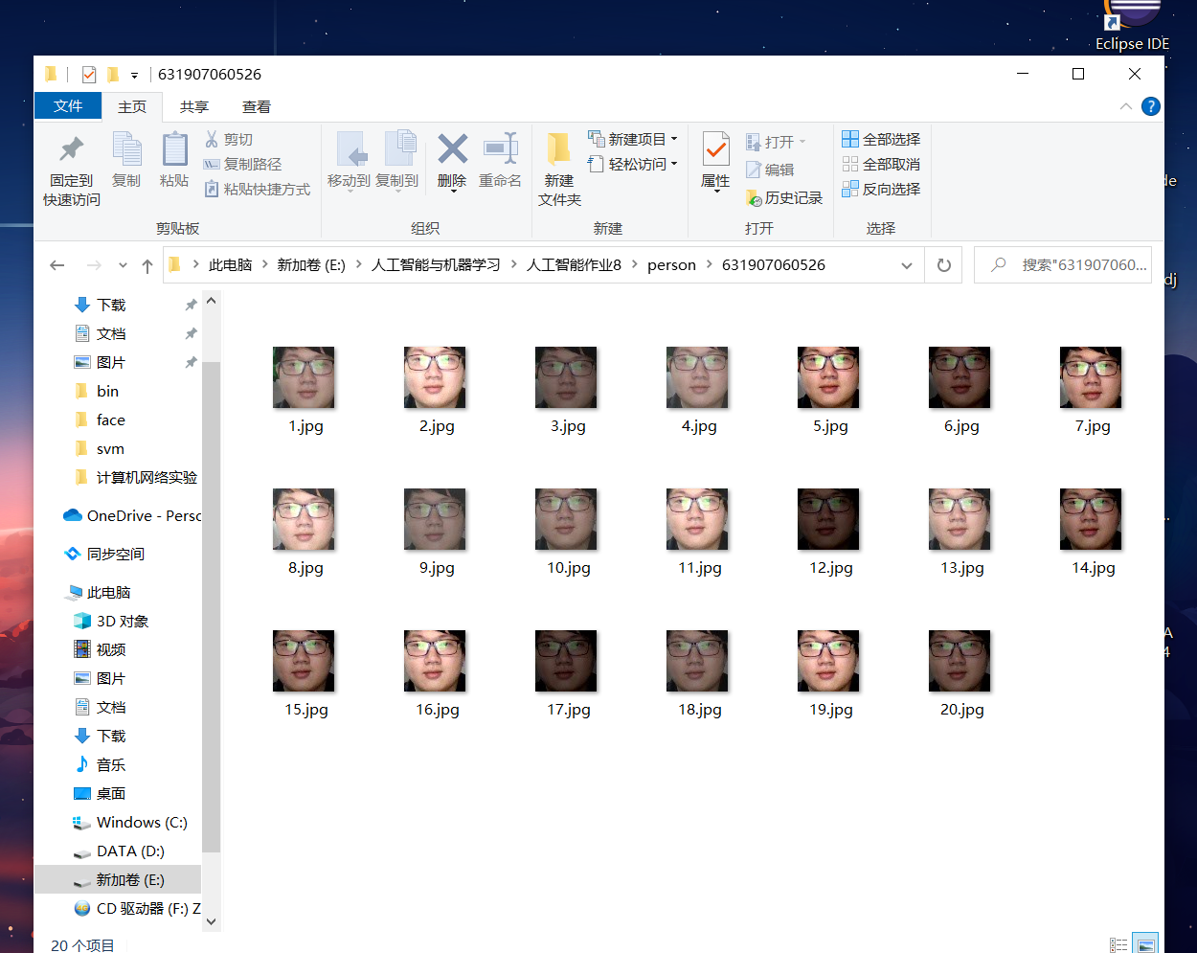Click the Copy ribbon icon
The image size is (1197, 953).
click(126, 160)
